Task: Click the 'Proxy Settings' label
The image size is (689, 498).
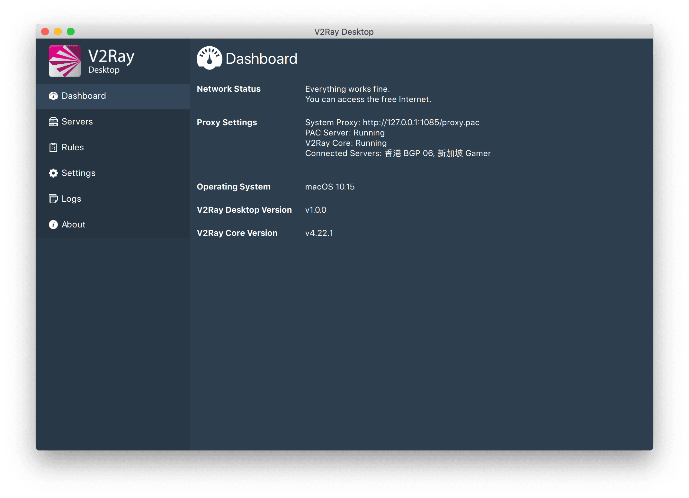Action: [x=227, y=123]
